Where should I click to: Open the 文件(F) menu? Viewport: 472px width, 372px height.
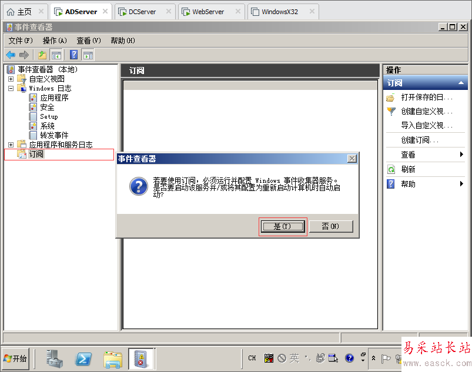tap(21, 41)
